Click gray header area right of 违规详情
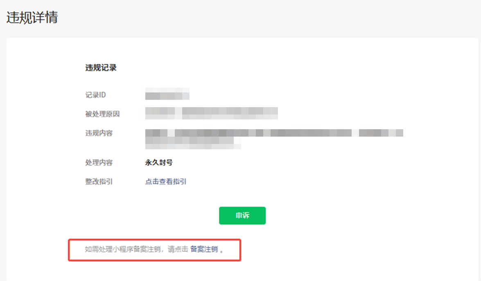Image resolution: width=481 pixels, height=281 pixels. coord(266,18)
